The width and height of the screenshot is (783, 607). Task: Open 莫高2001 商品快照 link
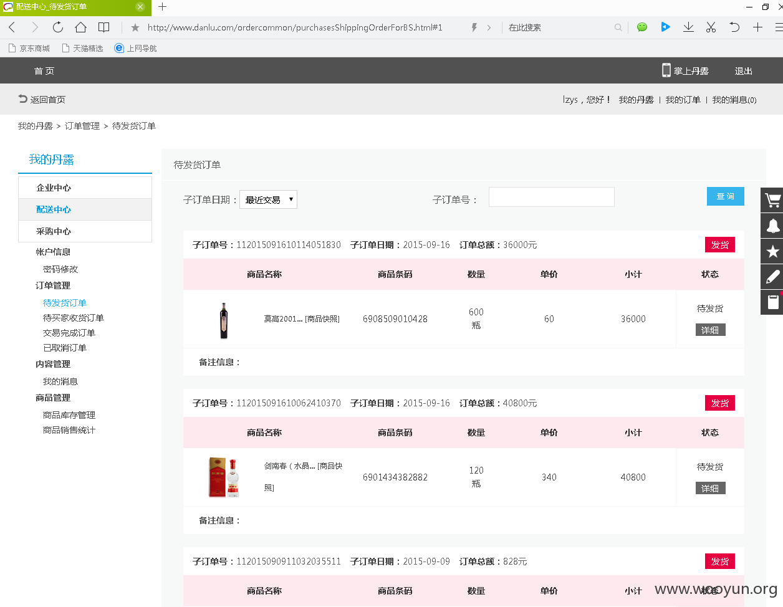pos(322,319)
